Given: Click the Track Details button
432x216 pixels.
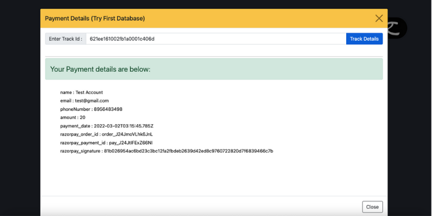Looking at the screenshot, I should pyautogui.click(x=364, y=39).
